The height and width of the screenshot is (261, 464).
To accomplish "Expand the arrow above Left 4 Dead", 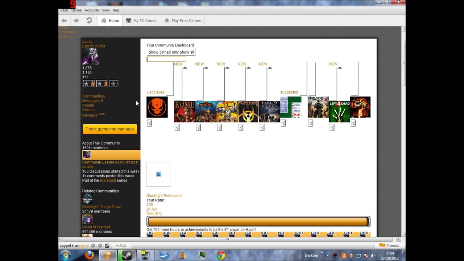I will tap(340, 68).
